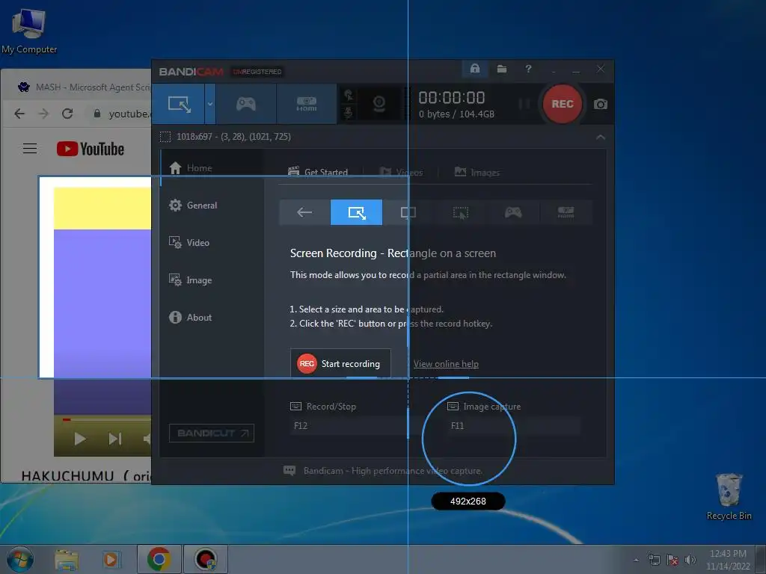Click the Bandicam footer message text
Image resolution: width=766 pixels, height=574 pixels.
tap(393, 471)
